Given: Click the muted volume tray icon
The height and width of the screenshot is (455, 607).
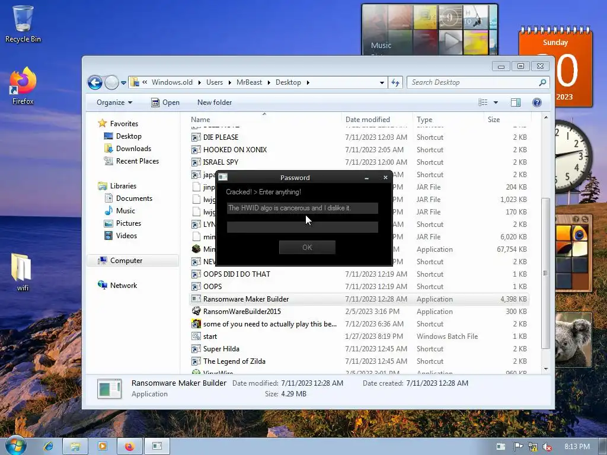Looking at the screenshot, I should pyautogui.click(x=547, y=447).
